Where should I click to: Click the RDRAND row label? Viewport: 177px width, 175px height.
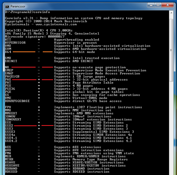11,168
